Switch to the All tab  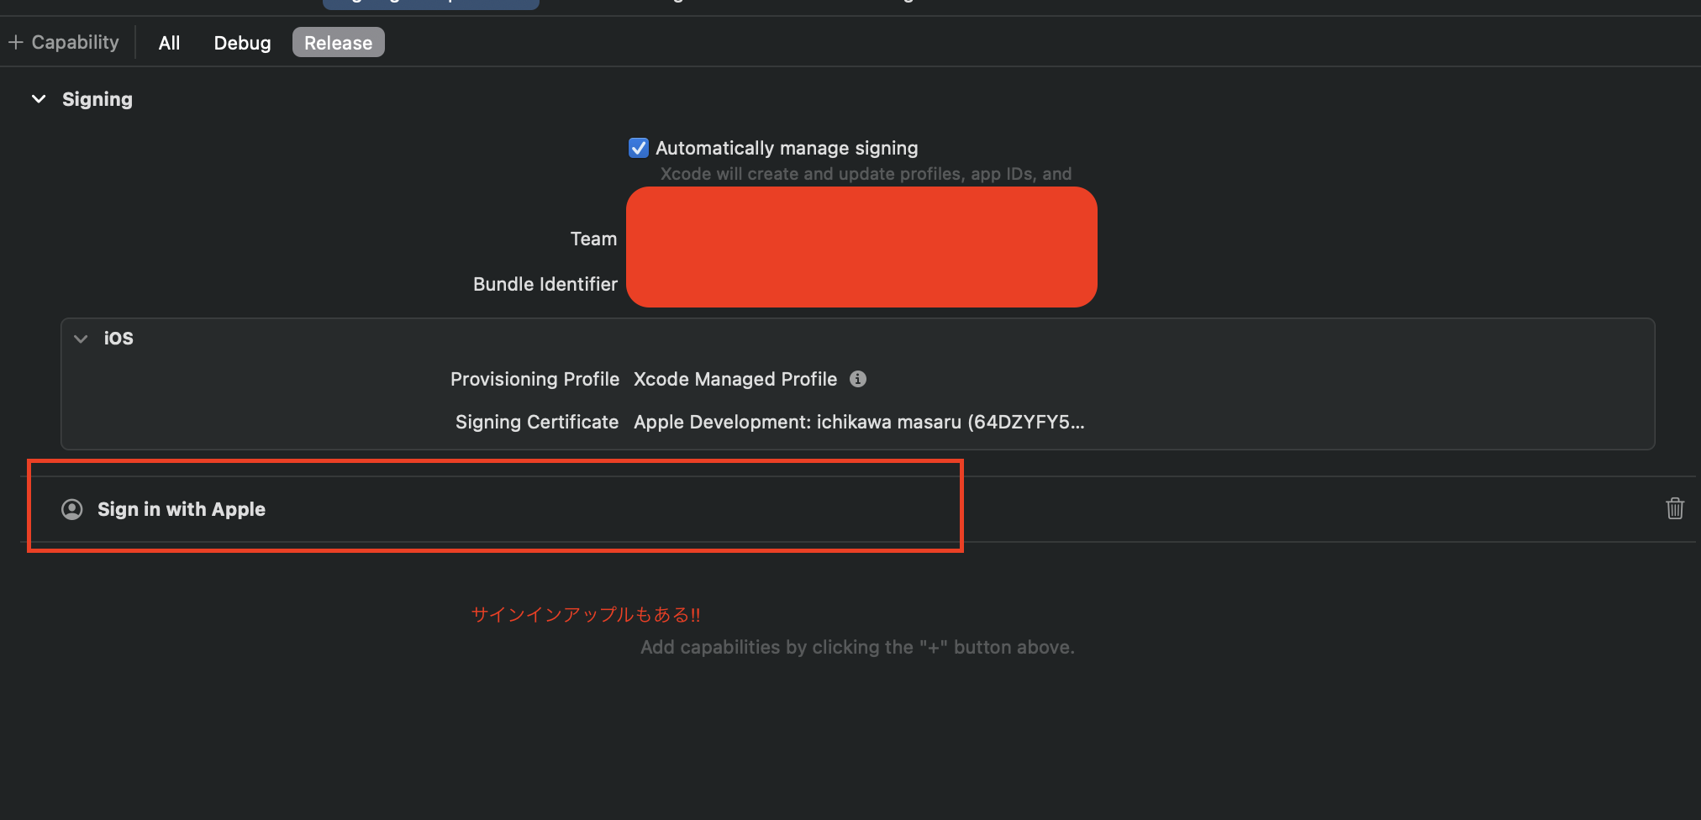(168, 42)
